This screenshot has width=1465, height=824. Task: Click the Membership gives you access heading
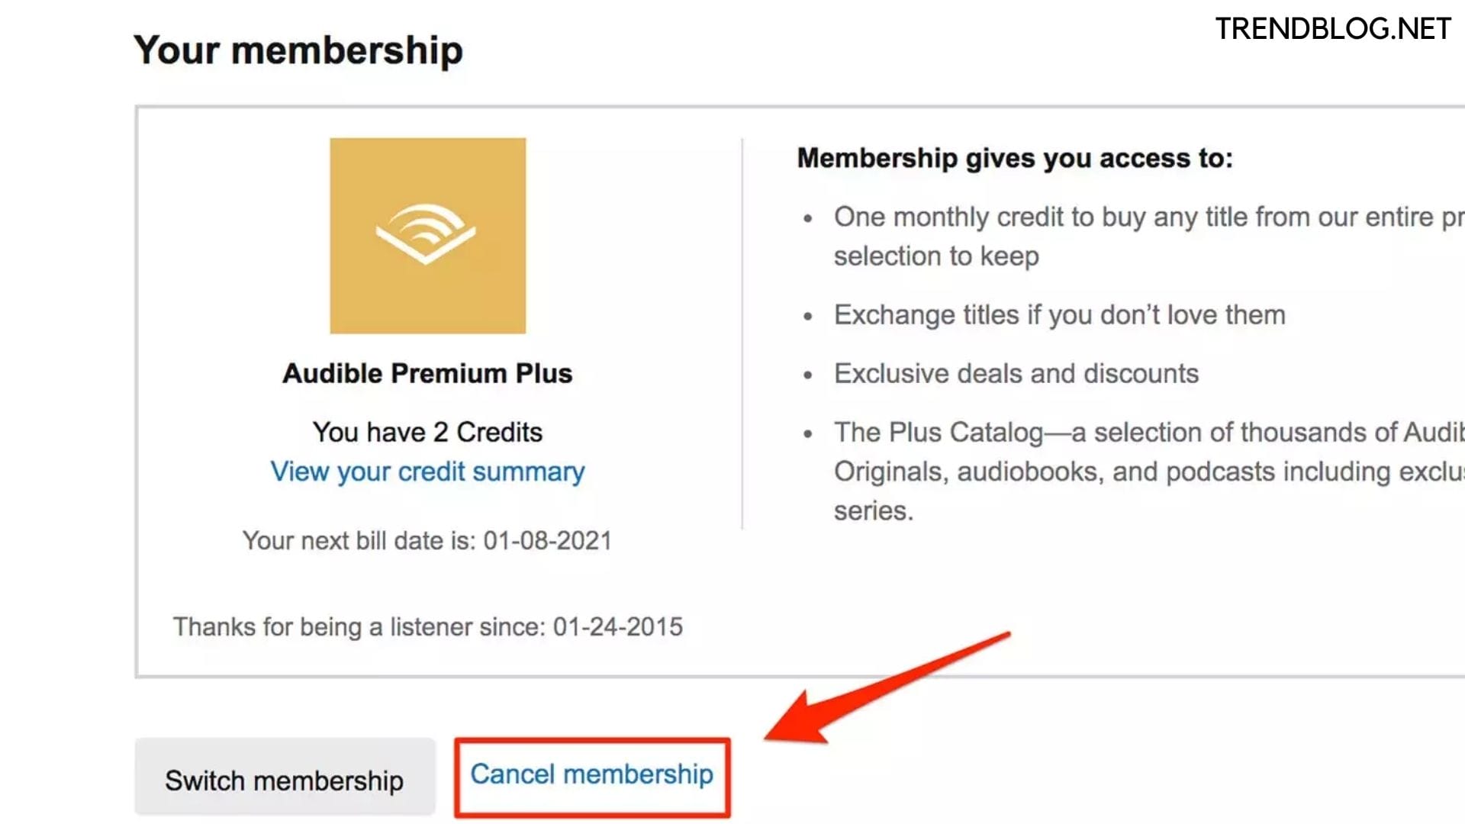tap(1015, 158)
